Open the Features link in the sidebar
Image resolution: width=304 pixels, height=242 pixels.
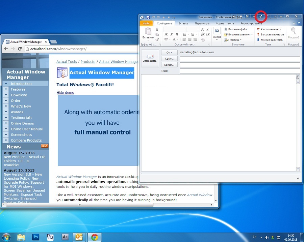18,89
